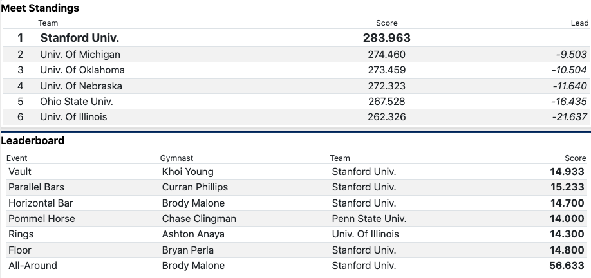The height and width of the screenshot is (278, 591).
Task: Click the Parallel Bars event
Action: click(36, 187)
